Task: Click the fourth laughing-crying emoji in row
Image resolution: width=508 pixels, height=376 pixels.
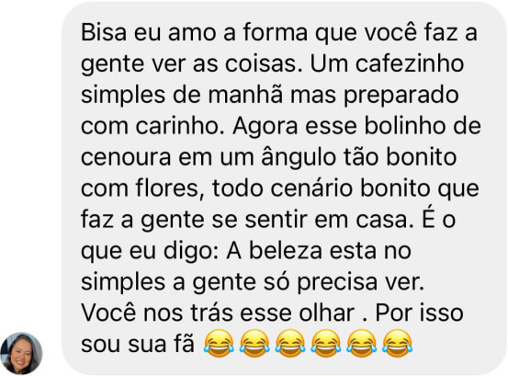Action: (x=326, y=344)
